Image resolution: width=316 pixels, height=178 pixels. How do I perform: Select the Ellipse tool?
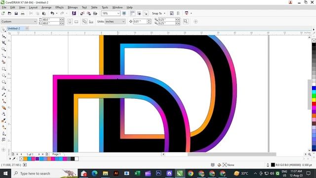click(x=3, y=75)
